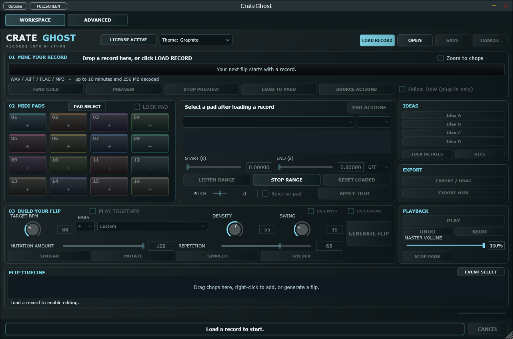Open the BARS dropdown showing 4
The image size is (513, 339).
click(85, 226)
